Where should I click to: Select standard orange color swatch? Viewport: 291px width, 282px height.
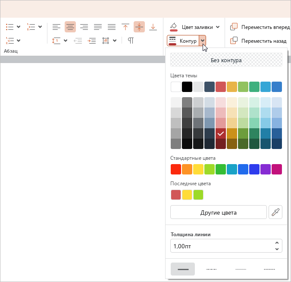click(x=187, y=169)
